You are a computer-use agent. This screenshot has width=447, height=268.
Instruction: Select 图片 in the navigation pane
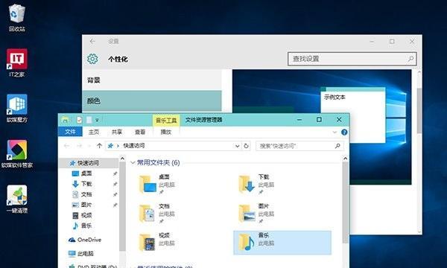tap(86, 205)
